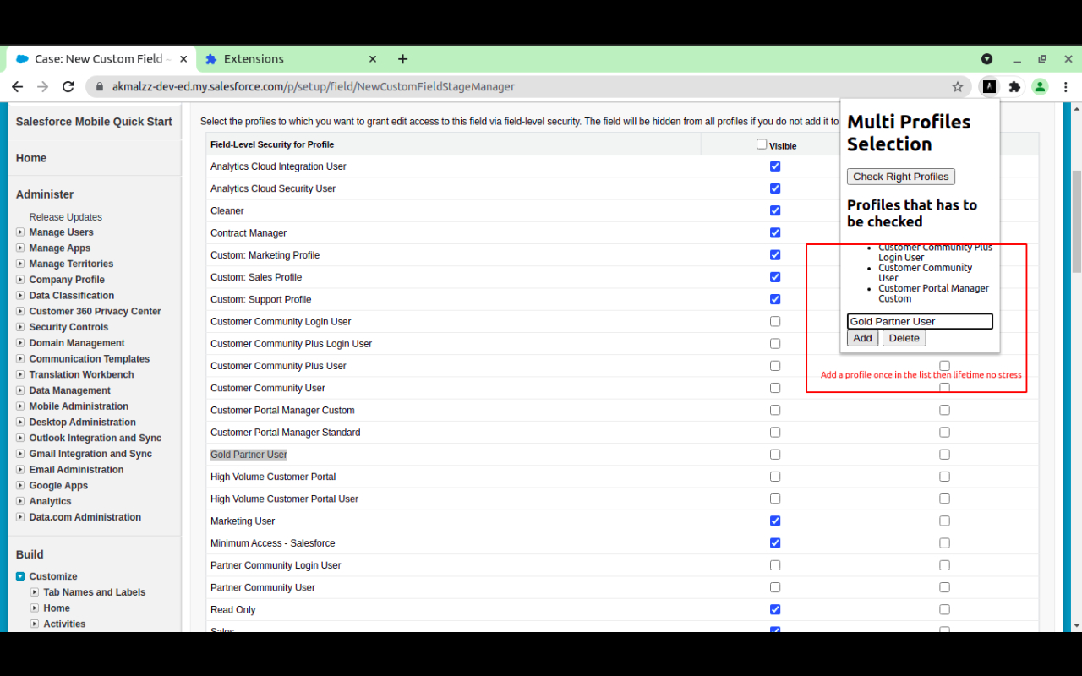Screen dimensions: 1082x676
Task: Click the address bar URL
Action: 314,86
